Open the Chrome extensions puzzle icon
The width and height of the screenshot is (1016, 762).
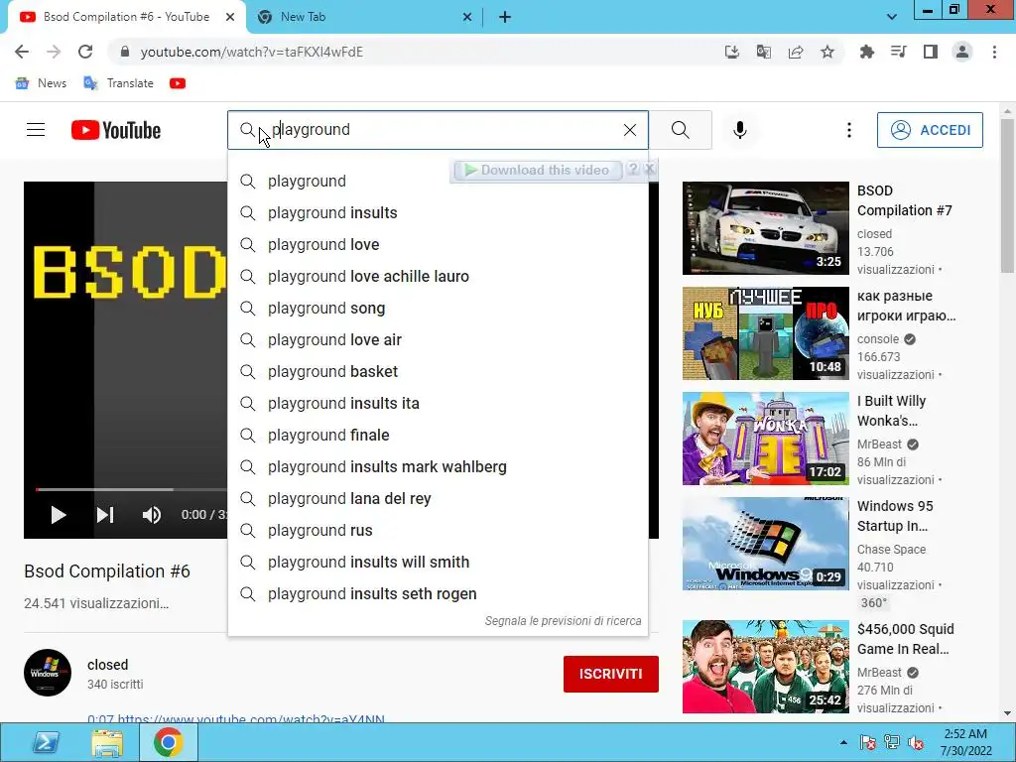[x=866, y=52]
